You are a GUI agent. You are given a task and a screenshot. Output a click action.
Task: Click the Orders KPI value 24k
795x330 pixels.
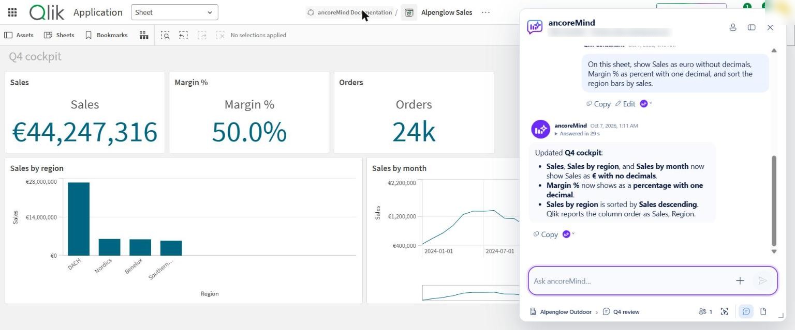click(x=414, y=132)
